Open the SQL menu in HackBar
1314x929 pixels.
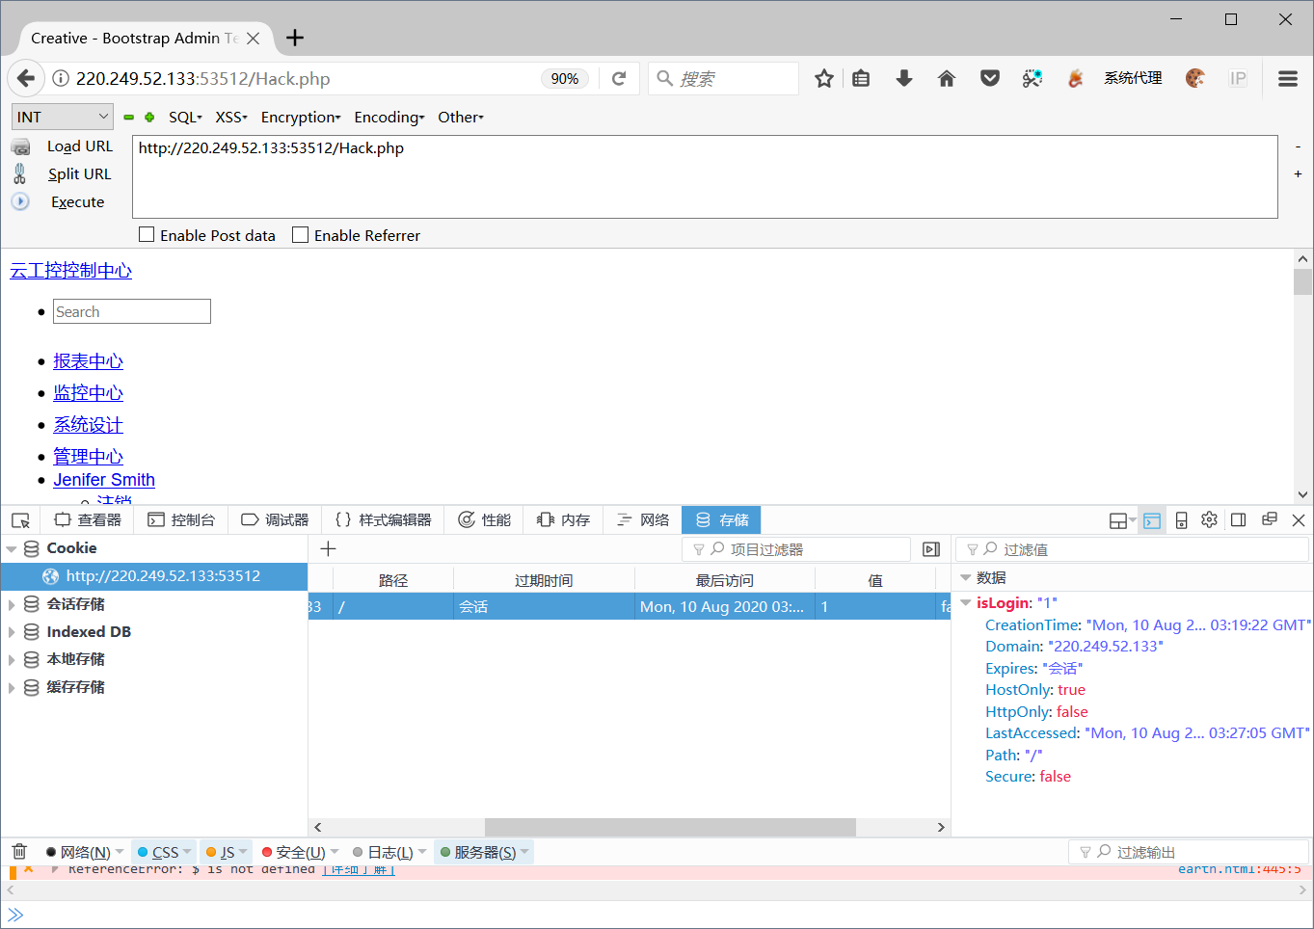183,117
